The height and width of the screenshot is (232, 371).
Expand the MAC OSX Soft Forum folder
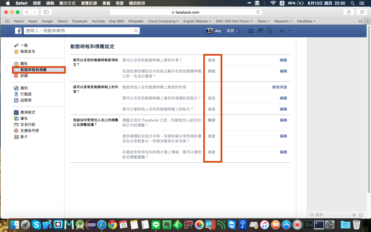234,21
